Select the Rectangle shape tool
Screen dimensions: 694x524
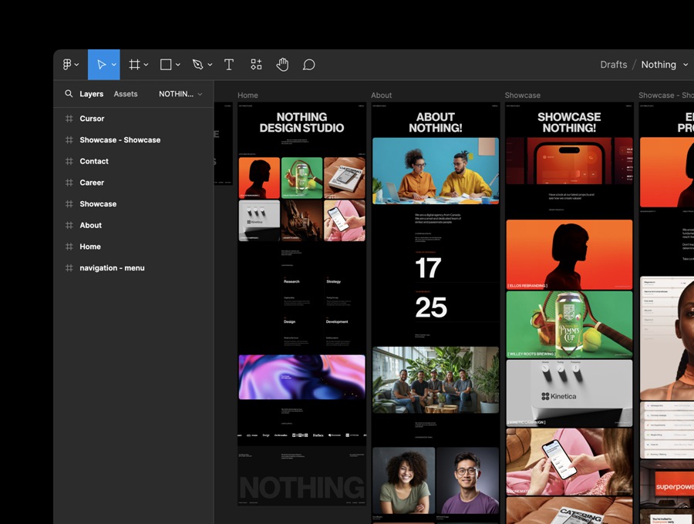pos(166,65)
